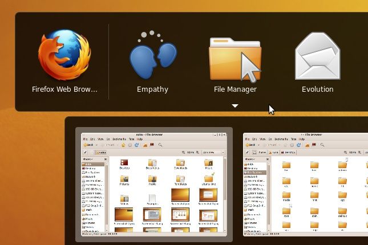
Task: Select Downloads folder icon in home window file area
Action: coord(180,164)
